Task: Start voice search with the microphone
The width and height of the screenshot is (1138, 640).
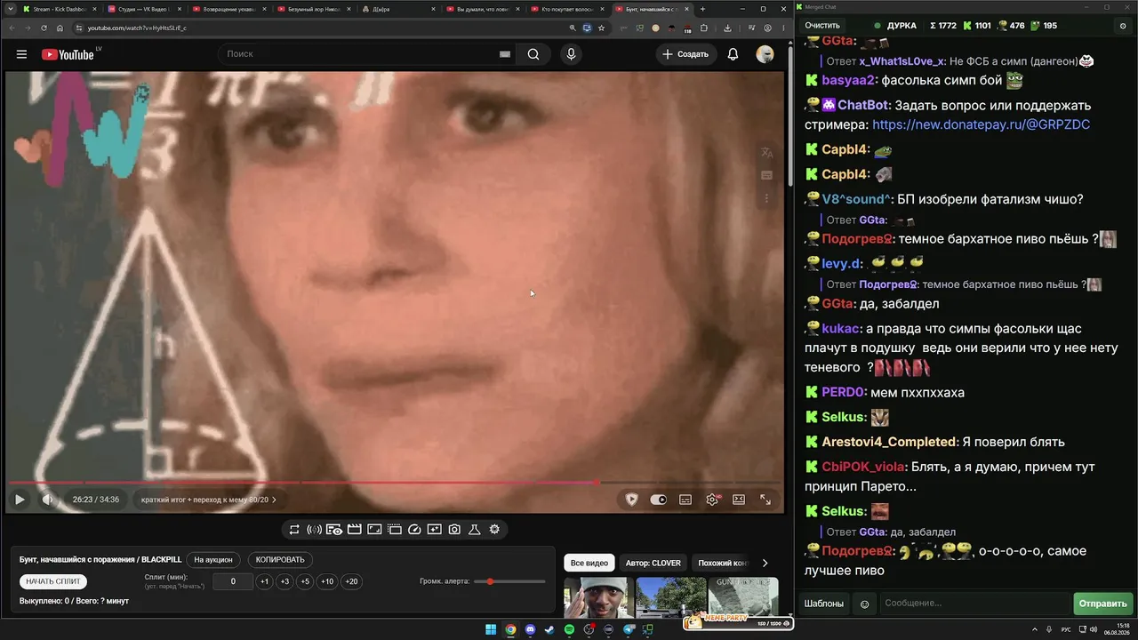Action: (x=571, y=54)
